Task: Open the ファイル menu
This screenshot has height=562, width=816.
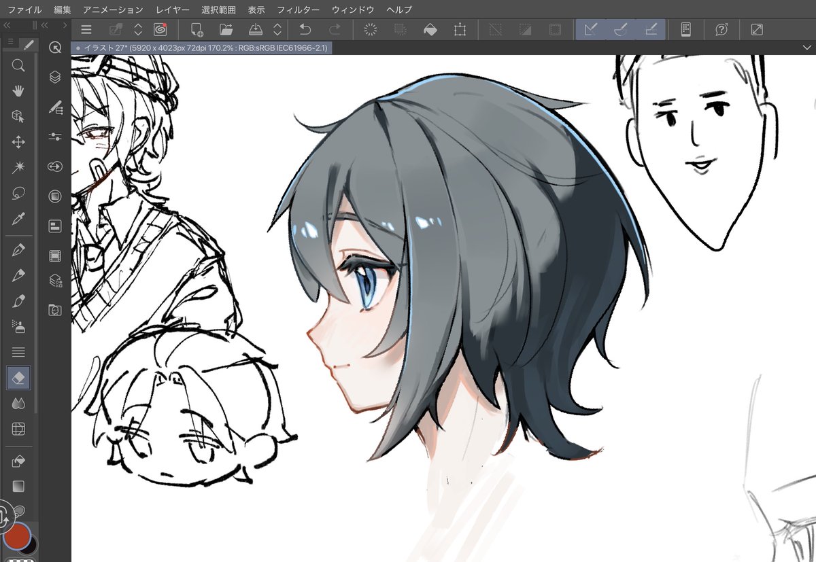Action: 24,10
